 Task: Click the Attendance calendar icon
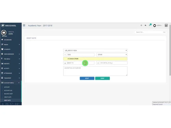click(2, 73)
